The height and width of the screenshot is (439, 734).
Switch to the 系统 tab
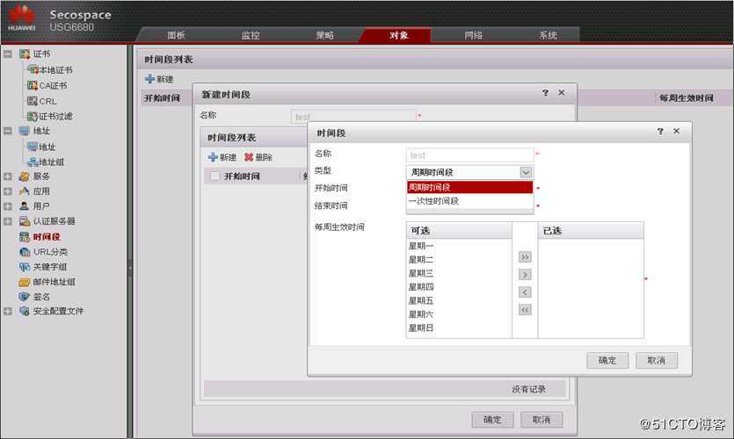coord(548,35)
